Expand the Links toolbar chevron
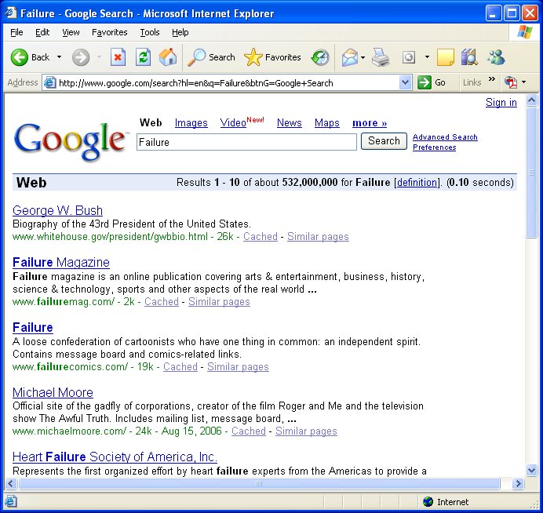This screenshot has height=513, width=543. coord(492,79)
